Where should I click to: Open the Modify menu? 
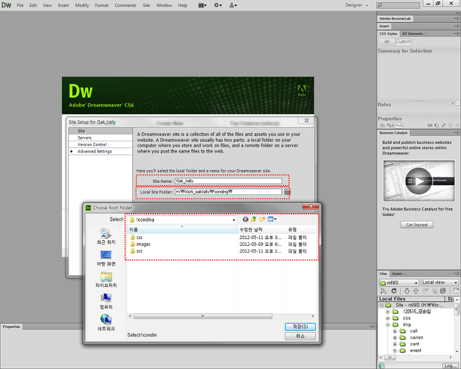(82, 5)
